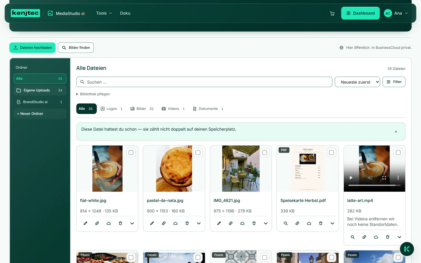
Task: Open the shopping cart icon
Action: click(332, 13)
